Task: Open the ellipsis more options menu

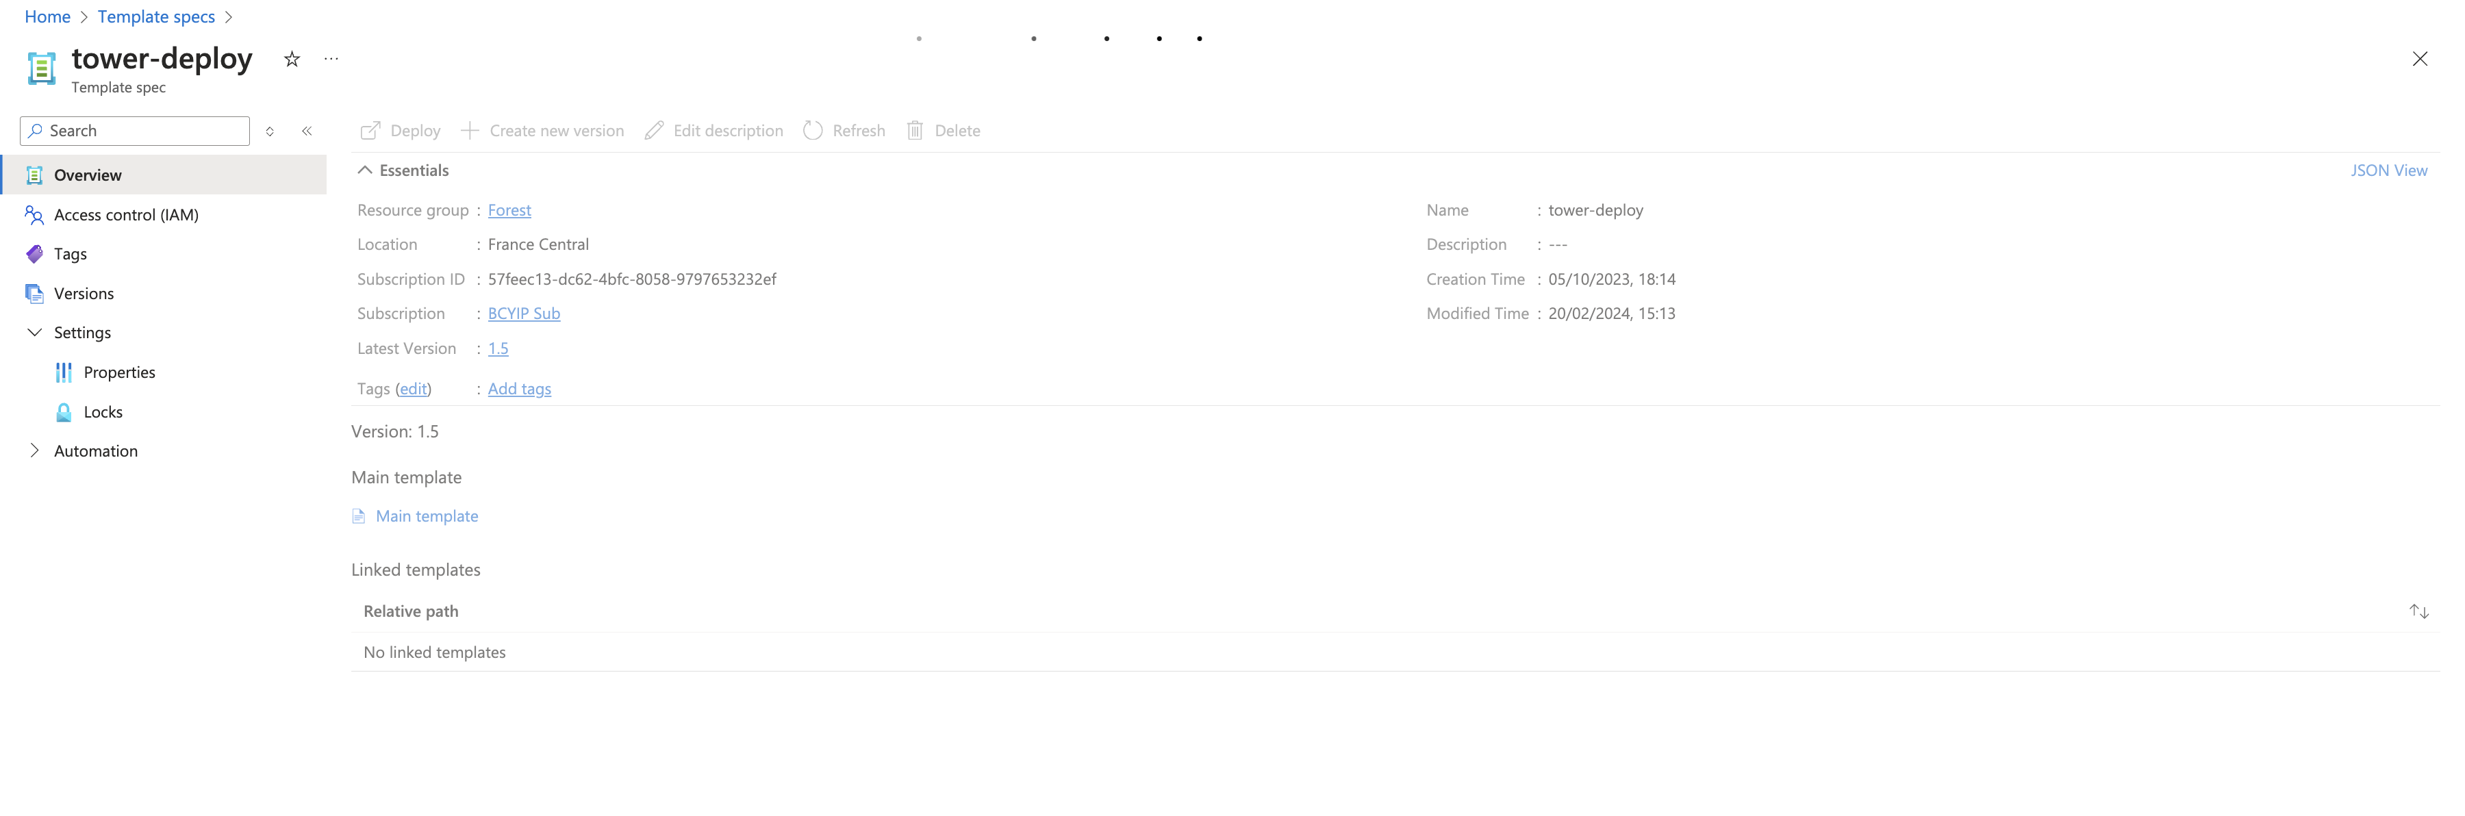Action: click(331, 60)
